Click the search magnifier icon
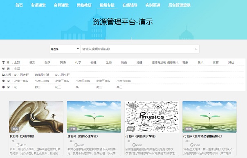247x158 pixels. click(x=196, y=49)
